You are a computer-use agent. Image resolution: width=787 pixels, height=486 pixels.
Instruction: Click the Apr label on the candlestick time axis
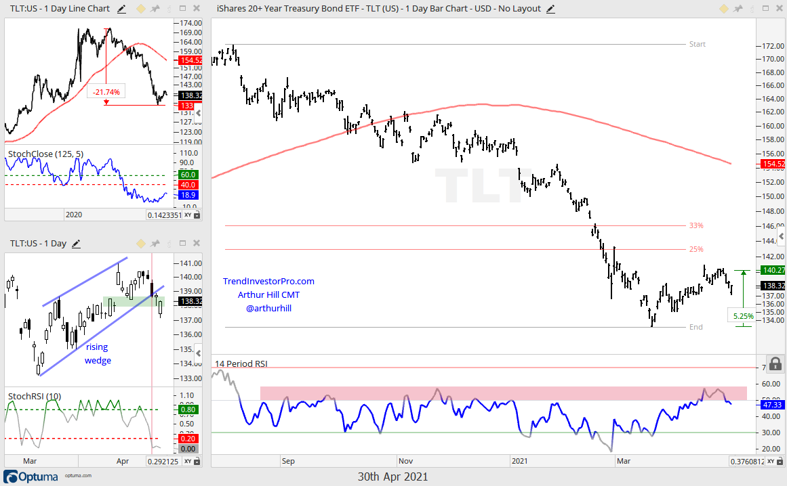click(123, 461)
